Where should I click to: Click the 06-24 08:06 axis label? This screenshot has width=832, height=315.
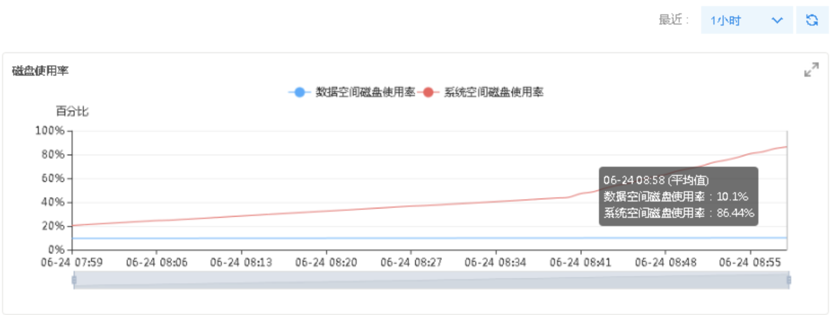coord(156,262)
